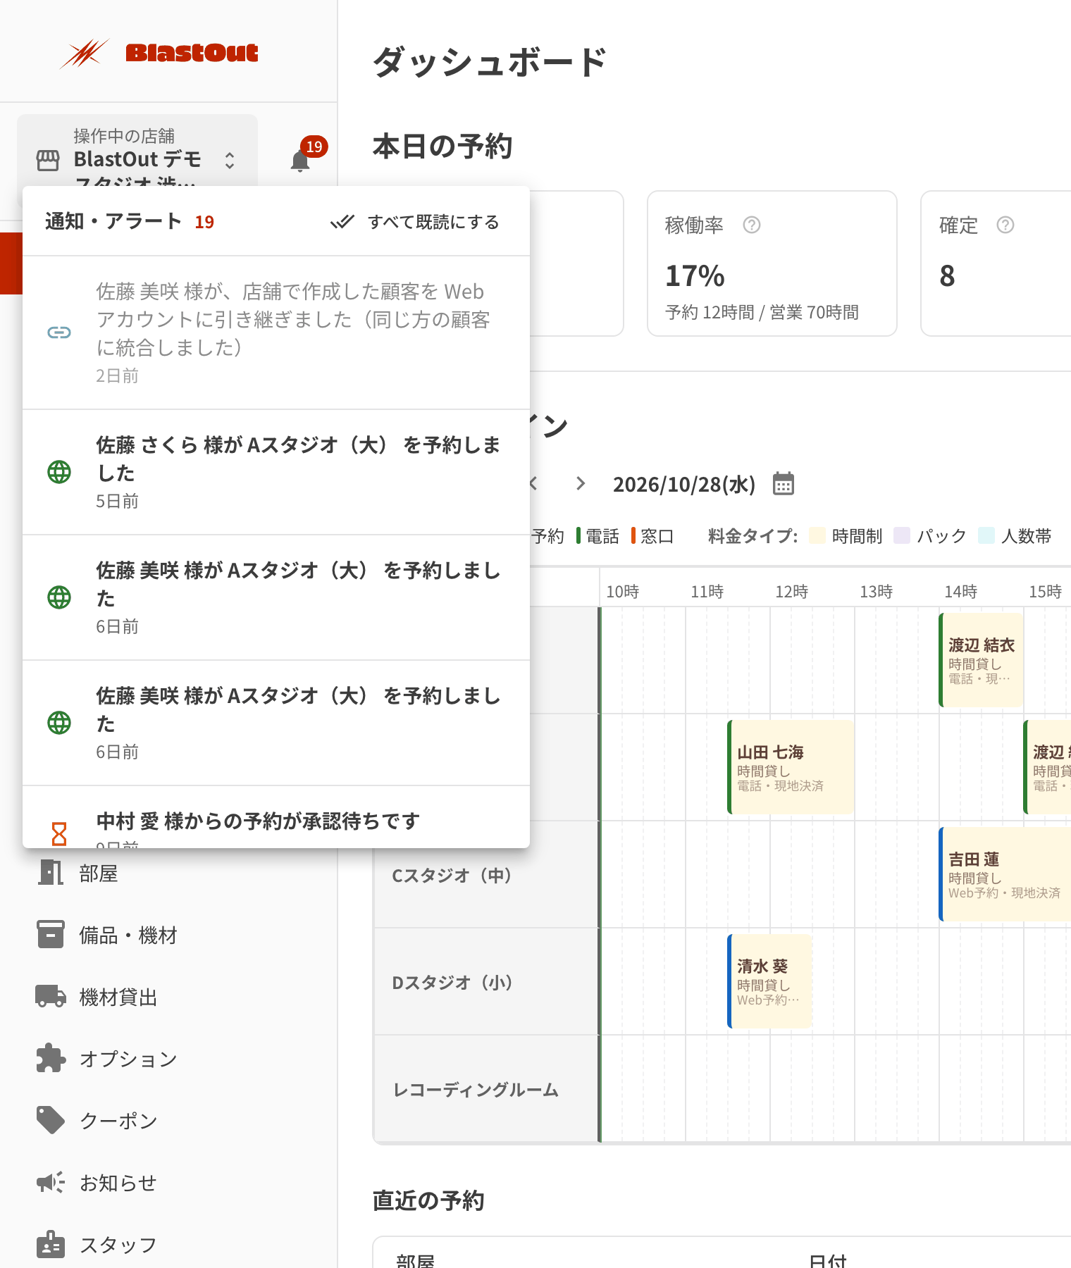Open the 中村 愛 approval pending notification
The width and height of the screenshot is (1071, 1268).
pyautogui.click(x=276, y=819)
